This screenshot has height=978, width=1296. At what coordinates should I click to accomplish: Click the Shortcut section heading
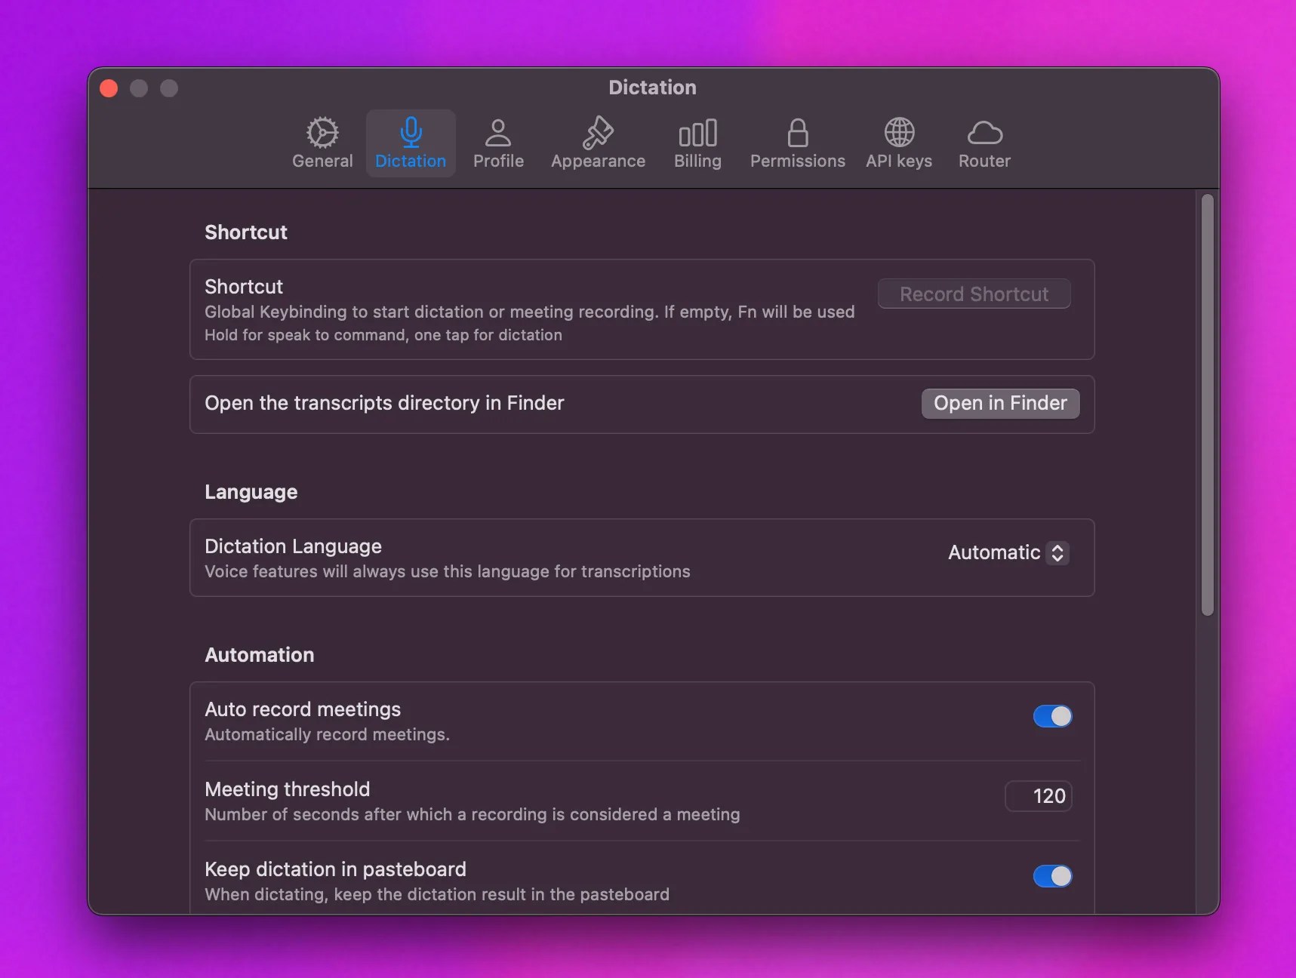coord(246,232)
